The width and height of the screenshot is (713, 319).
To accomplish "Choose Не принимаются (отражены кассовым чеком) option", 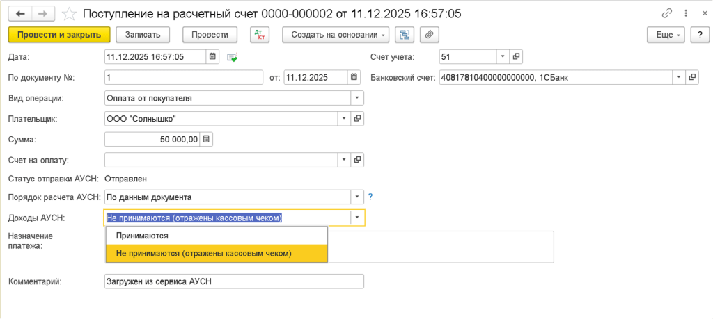I will tap(204, 254).
